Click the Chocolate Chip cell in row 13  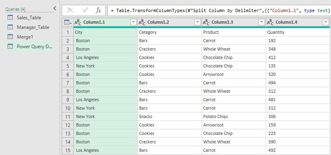coord(234,133)
